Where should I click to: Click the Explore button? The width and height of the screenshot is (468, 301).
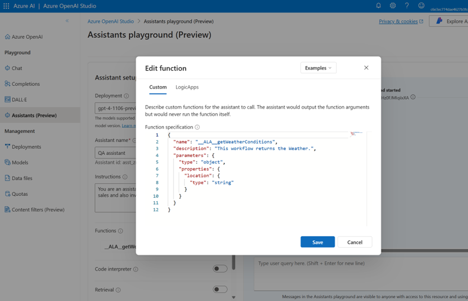[x=448, y=21]
